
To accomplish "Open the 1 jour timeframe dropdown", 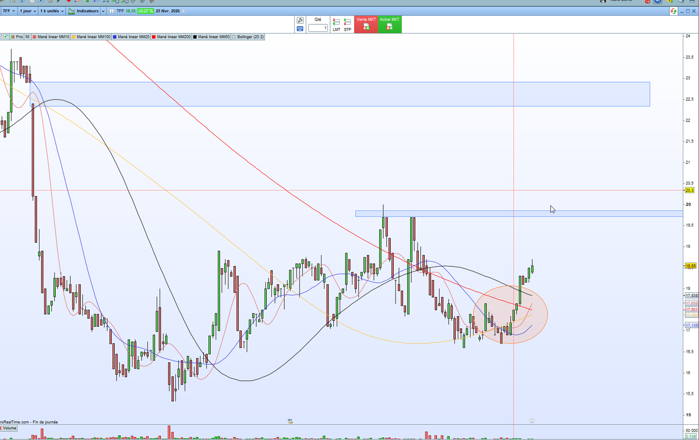I will tap(27, 11).
